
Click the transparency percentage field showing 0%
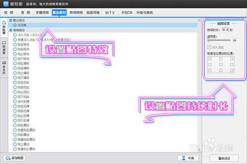pos(236,40)
